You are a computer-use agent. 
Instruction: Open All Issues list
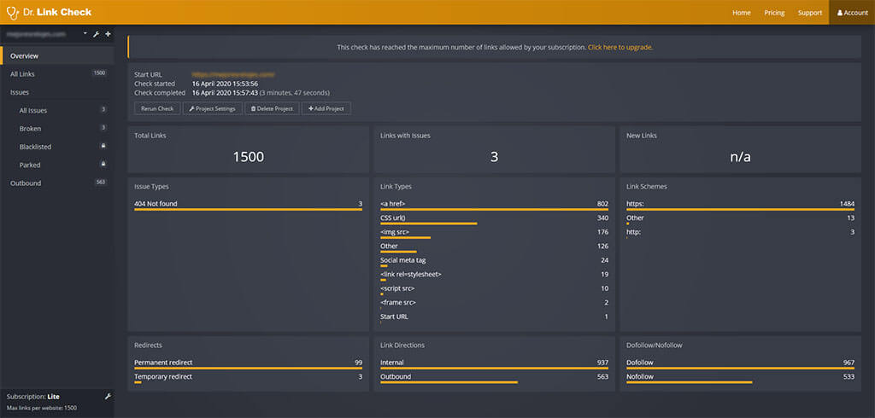57,110
